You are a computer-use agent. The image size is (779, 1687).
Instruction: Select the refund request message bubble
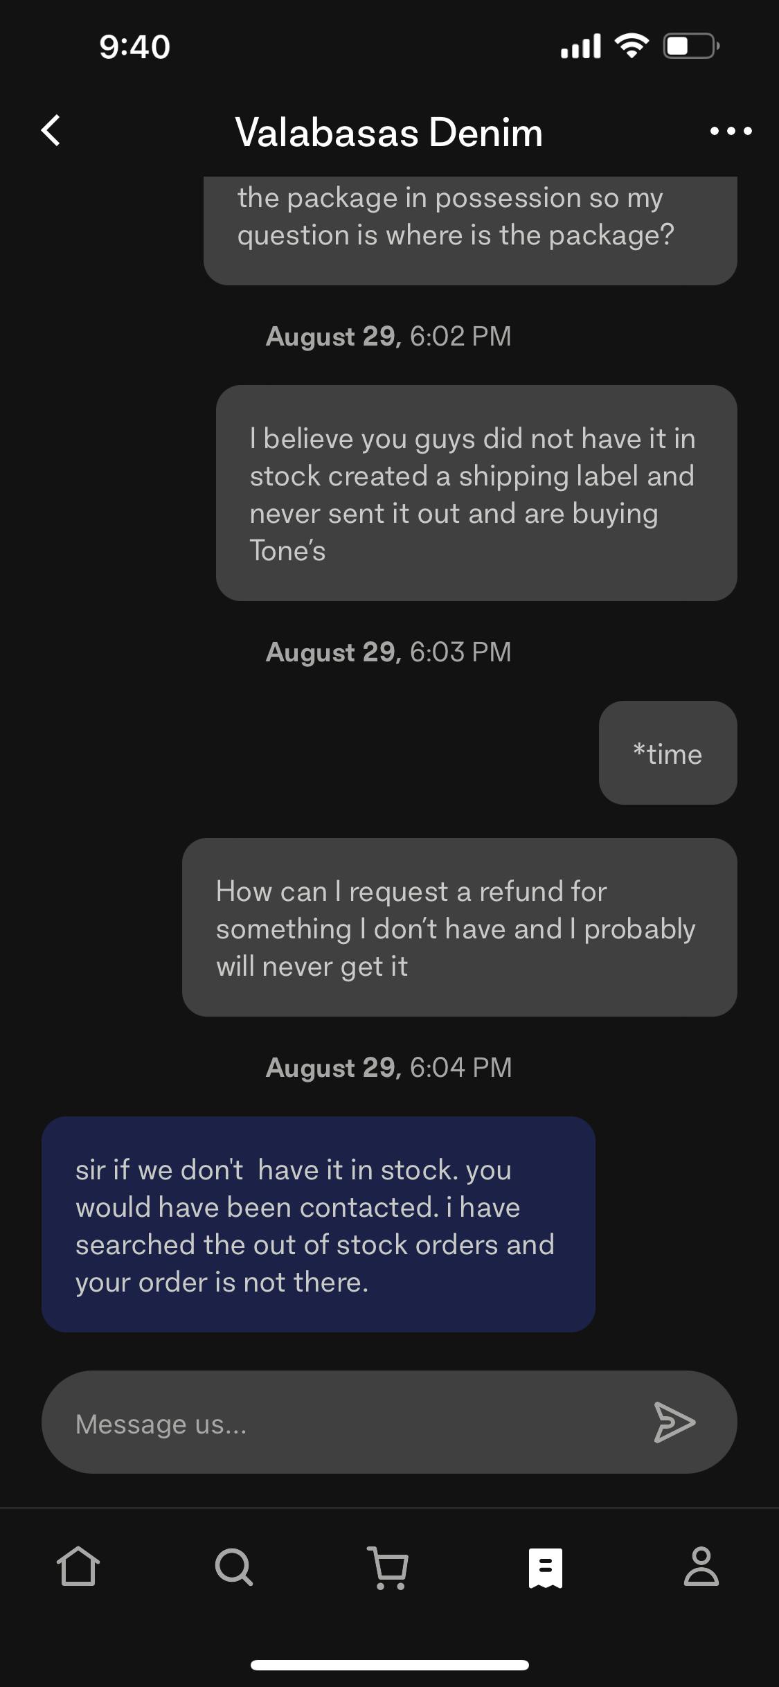coord(459,928)
